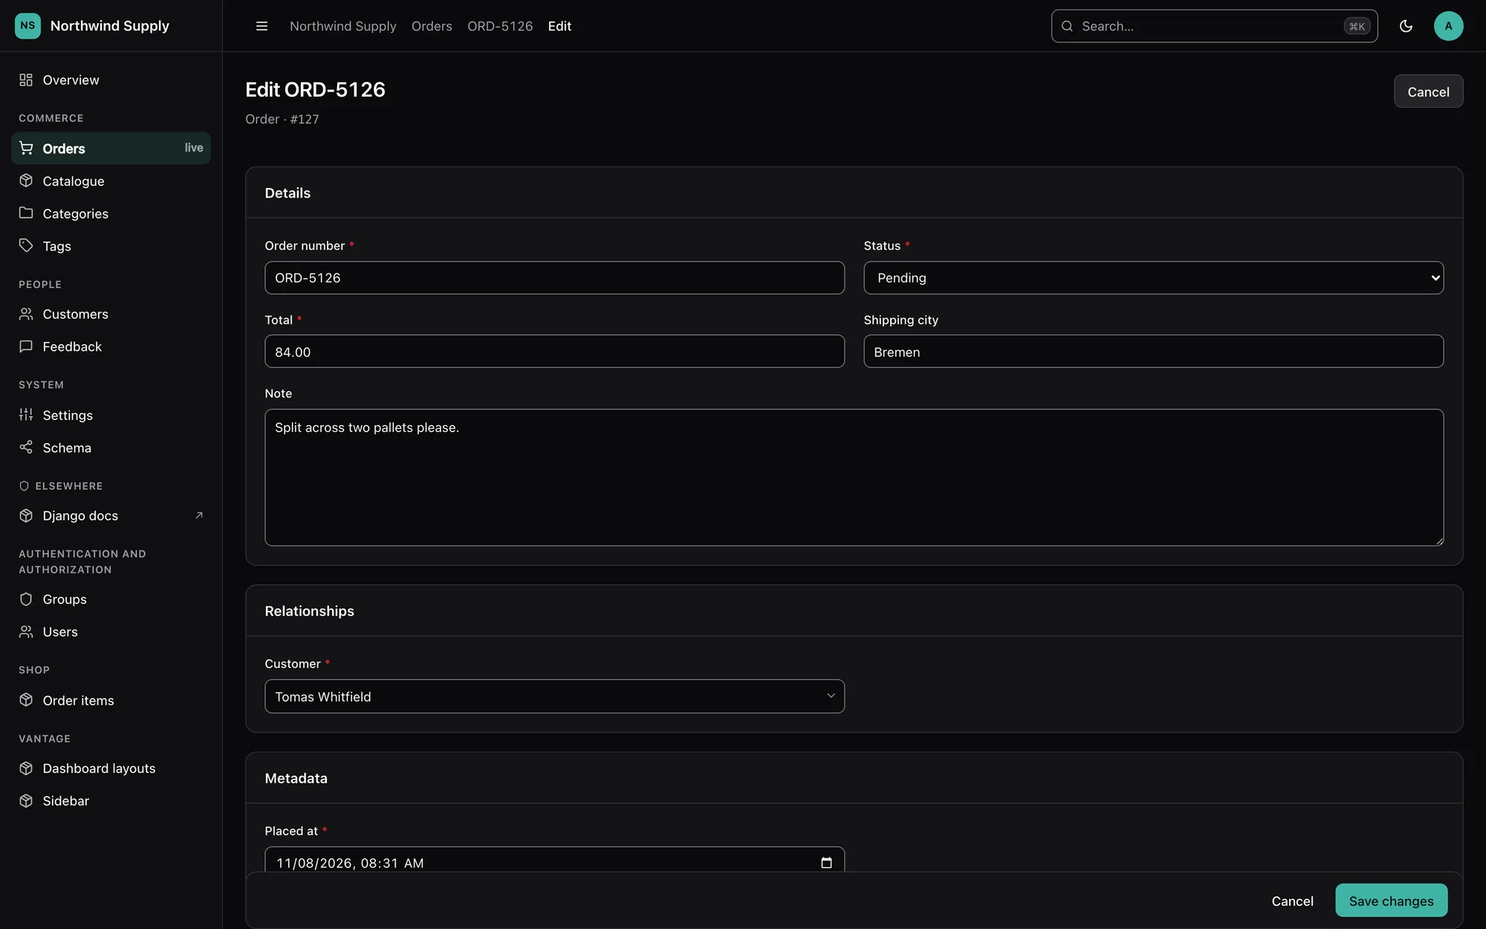Open the Dashboard layouts menu entry
Image resolution: width=1486 pixels, height=929 pixels.
(x=111, y=768)
